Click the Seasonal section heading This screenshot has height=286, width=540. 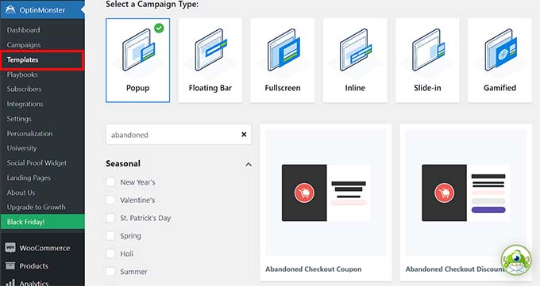tap(123, 164)
